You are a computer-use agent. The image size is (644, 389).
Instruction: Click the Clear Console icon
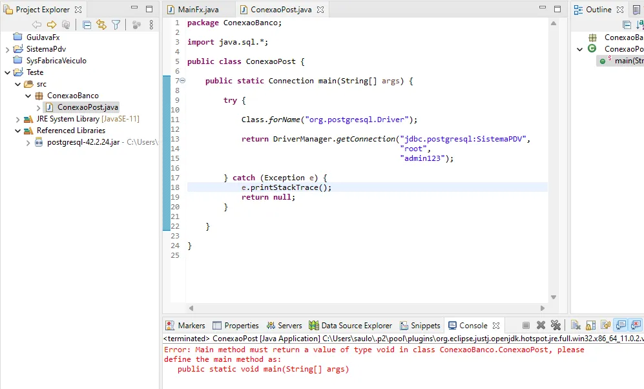576,325
